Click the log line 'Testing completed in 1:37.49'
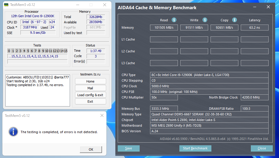Image resolution: width=279 pixels, height=158 pixels. (x=35, y=85)
